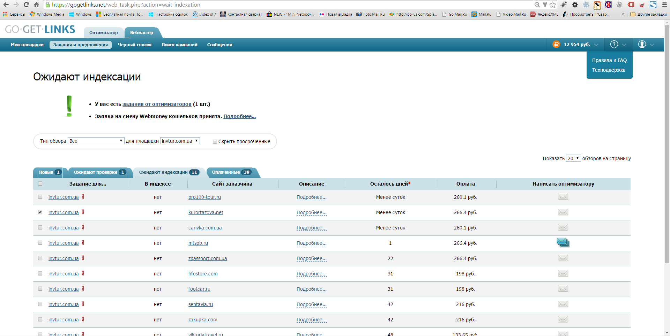Click the vertical page scrollbar
Screen dimensions: 670x336
tap(667, 144)
